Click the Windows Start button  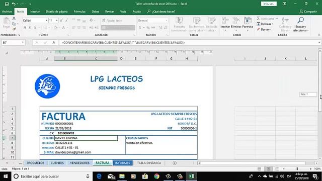click(x=6, y=176)
